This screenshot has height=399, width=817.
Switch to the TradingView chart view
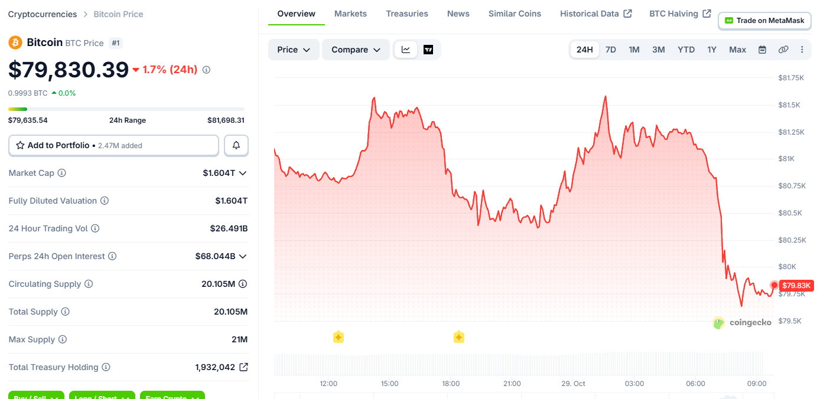tap(428, 50)
